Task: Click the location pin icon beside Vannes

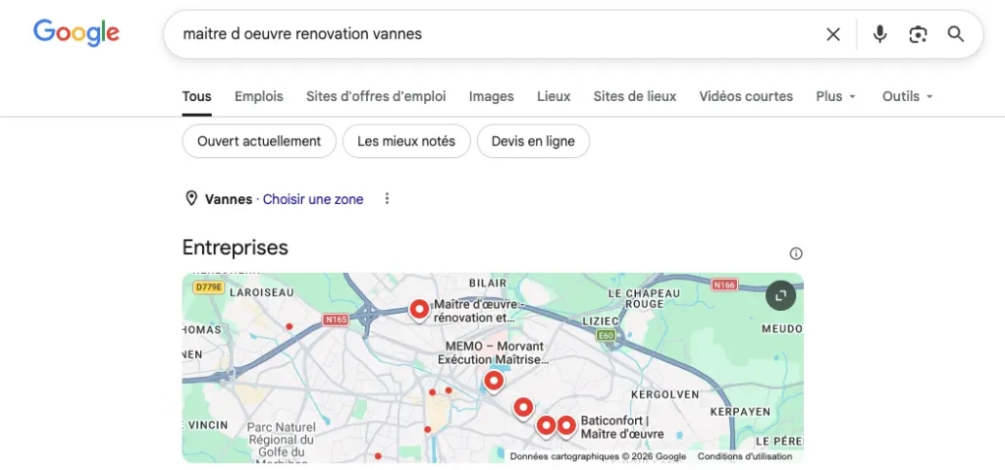Action: tap(191, 199)
